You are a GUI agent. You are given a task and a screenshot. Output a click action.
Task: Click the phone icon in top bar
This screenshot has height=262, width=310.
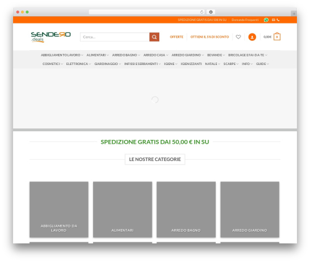pyautogui.click(x=278, y=20)
